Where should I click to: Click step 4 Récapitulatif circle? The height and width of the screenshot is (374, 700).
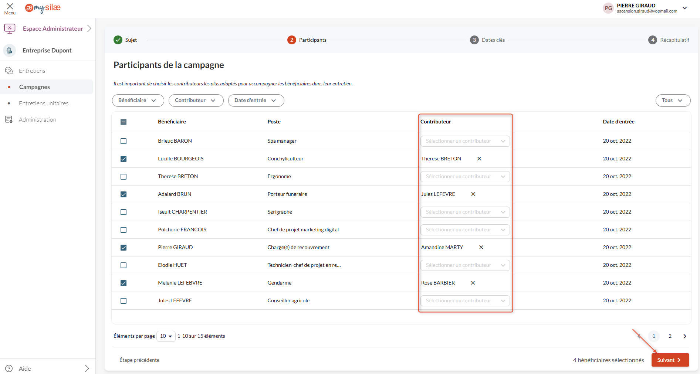[x=653, y=40]
